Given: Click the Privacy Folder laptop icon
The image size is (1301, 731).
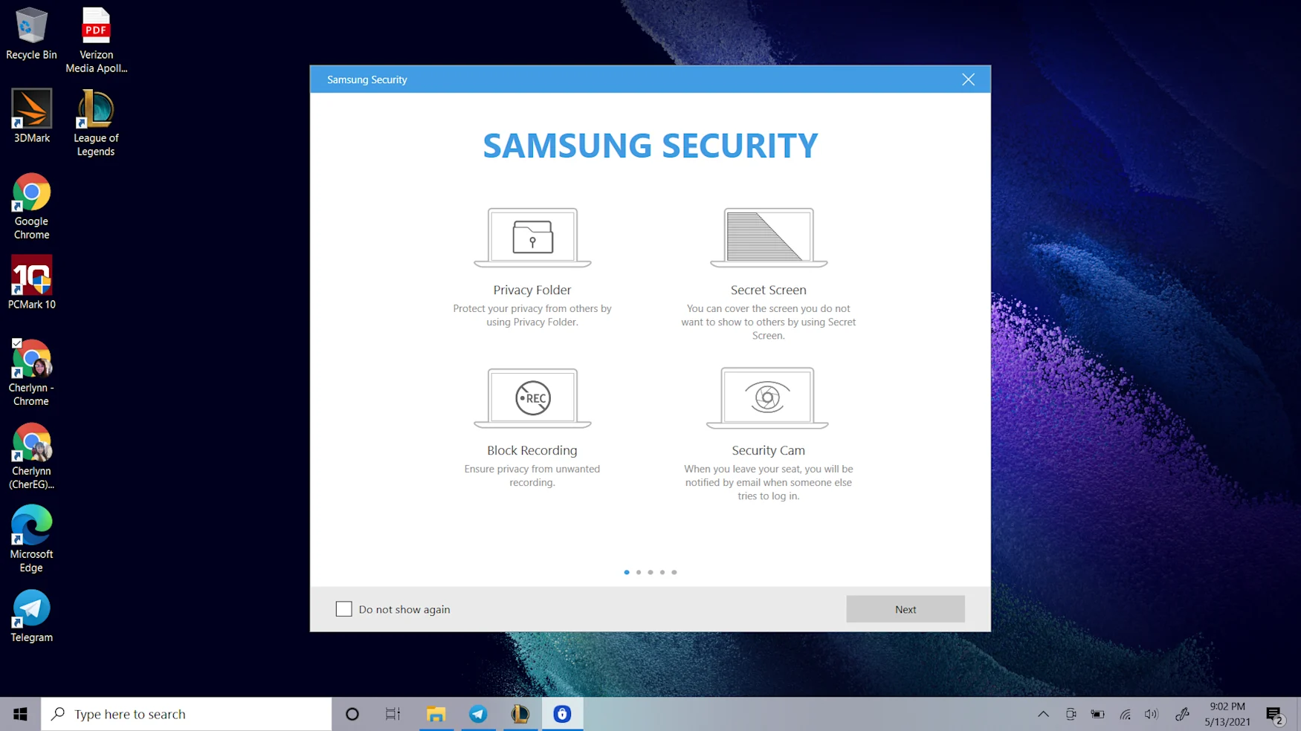Looking at the screenshot, I should pyautogui.click(x=532, y=238).
